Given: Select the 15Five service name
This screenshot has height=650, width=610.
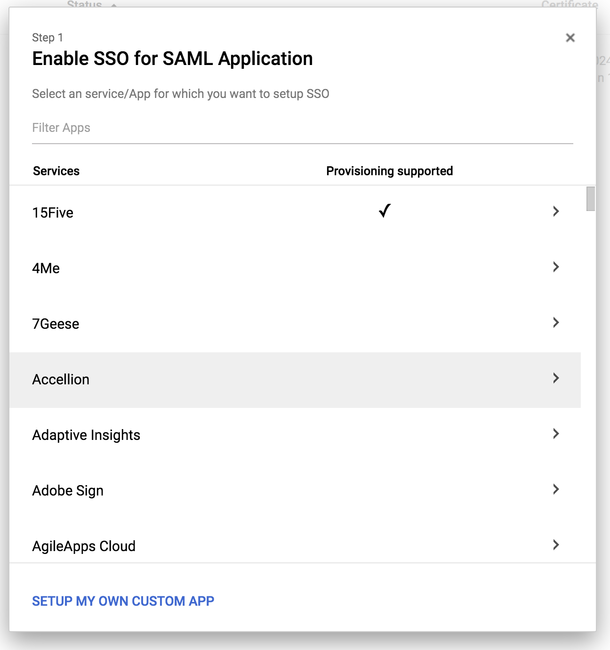Looking at the screenshot, I should coord(53,213).
